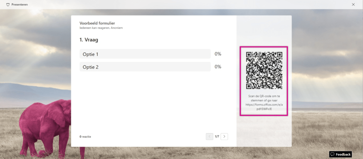Click the Presenteren screen icon in title bar
363x159 pixels.
8,5
